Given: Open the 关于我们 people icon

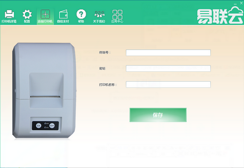Looking at the screenshot, I should pos(99,14).
